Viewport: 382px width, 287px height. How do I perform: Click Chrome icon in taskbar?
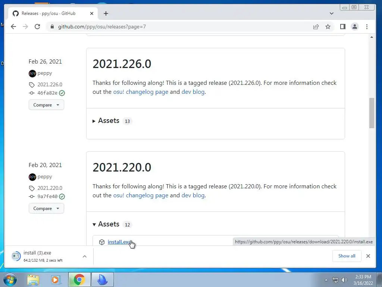(x=79, y=280)
